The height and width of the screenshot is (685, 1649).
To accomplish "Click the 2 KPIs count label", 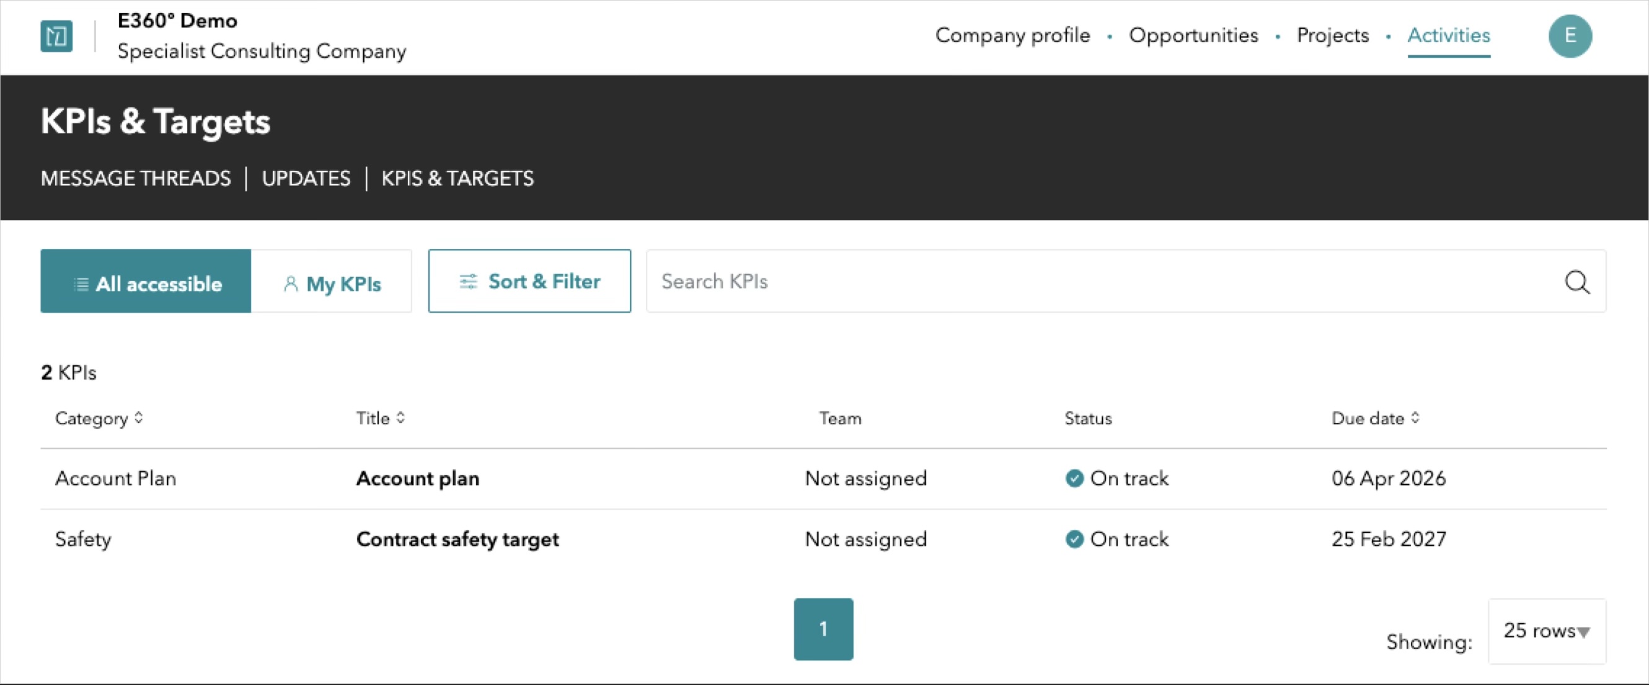I will pyautogui.click(x=68, y=372).
